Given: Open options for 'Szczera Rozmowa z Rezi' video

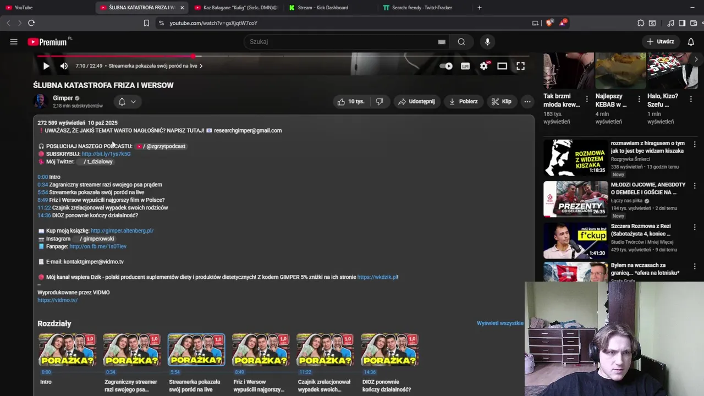Looking at the screenshot, I should click(695, 227).
